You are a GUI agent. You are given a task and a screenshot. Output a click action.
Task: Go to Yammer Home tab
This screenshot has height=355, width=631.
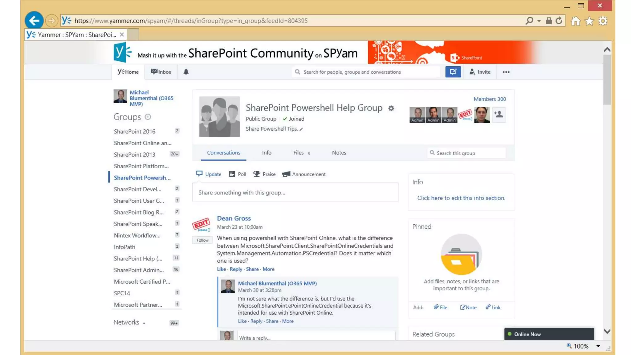pos(128,72)
